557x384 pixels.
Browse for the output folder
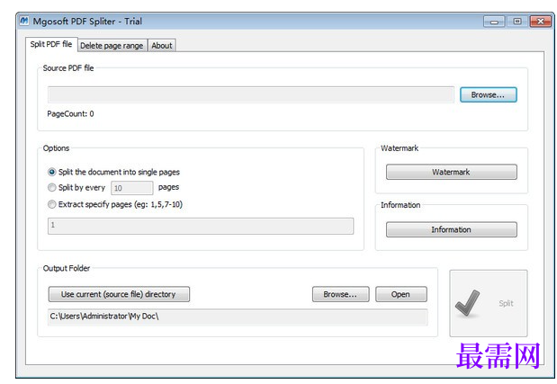tap(341, 294)
